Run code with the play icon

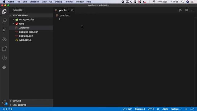coord(180,10)
